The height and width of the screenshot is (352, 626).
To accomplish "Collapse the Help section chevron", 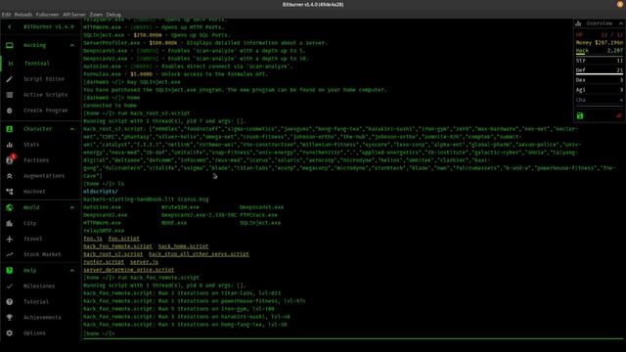I will pyautogui.click(x=72, y=270).
